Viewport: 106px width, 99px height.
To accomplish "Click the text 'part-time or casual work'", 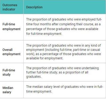I will point(63,52).
